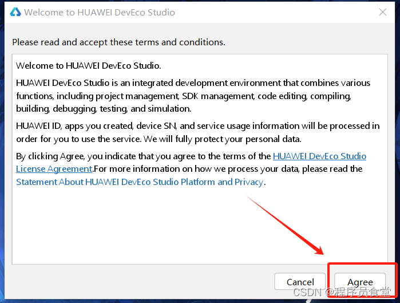Click the Agree button
This screenshot has width=400, height=303.
pos(360,282)
